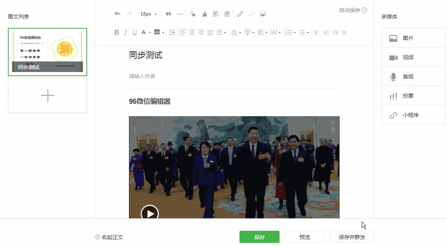Insert a hyperlink with the link icon
The image size is (447, 247).
pos(240,14)
